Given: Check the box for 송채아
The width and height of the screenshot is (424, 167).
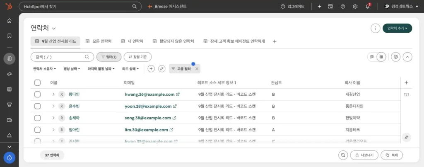Looking at the screenshot, I should 37,118.
